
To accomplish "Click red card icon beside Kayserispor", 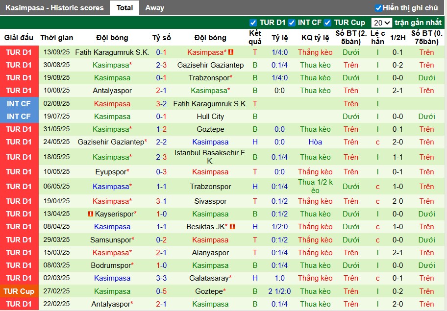I will [90, 214].
